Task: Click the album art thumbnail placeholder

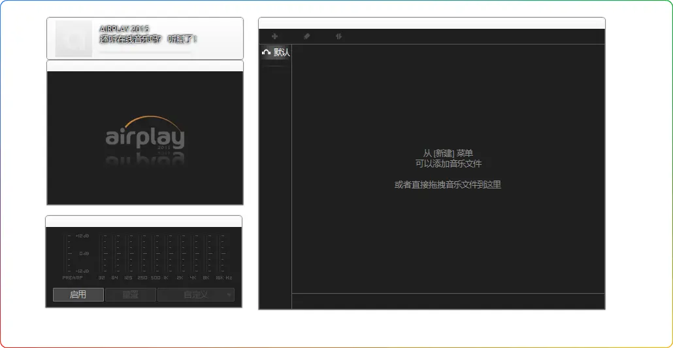Action: pyautogui.click(x=74, y=39)
